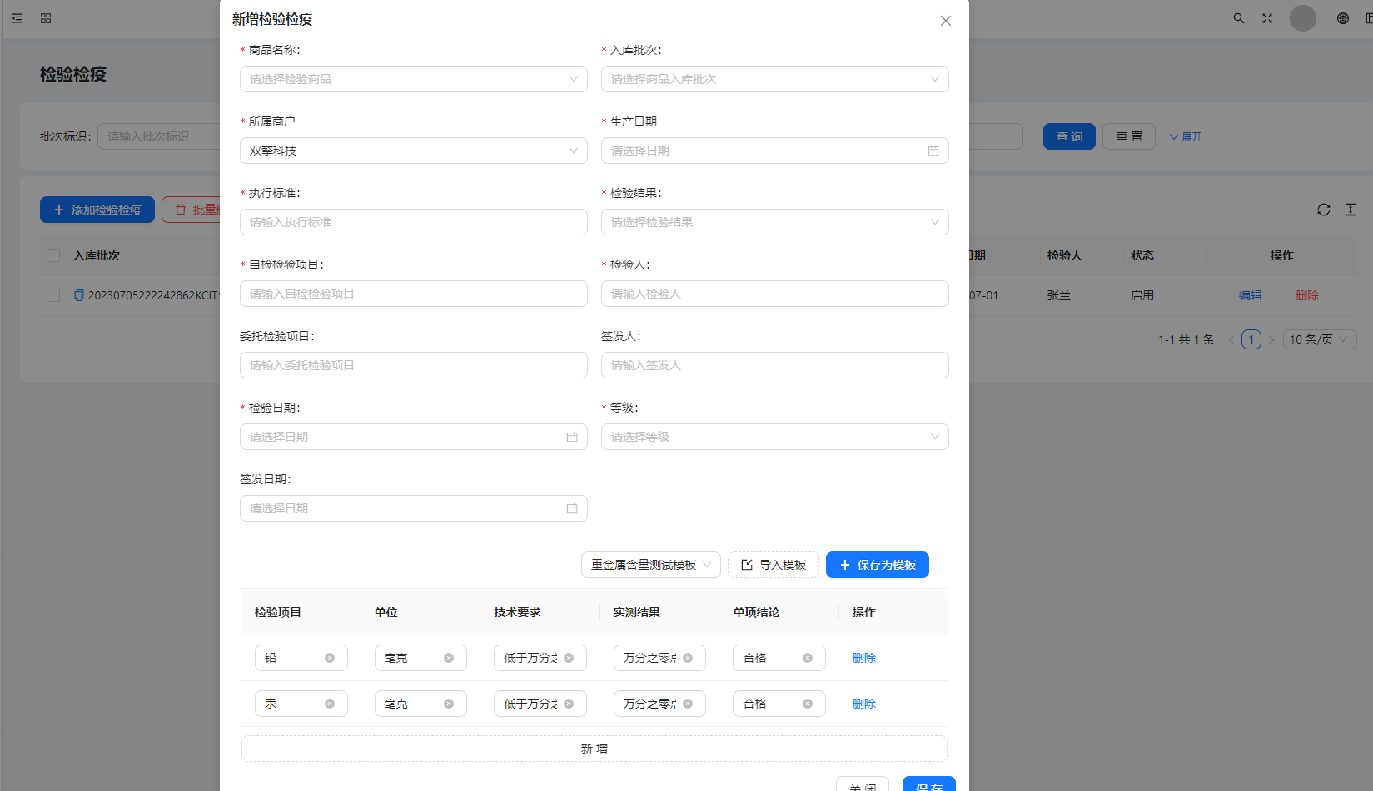Clear the 铅 inspection item field
Screen dimensions: 1373x791
point(330,658)
